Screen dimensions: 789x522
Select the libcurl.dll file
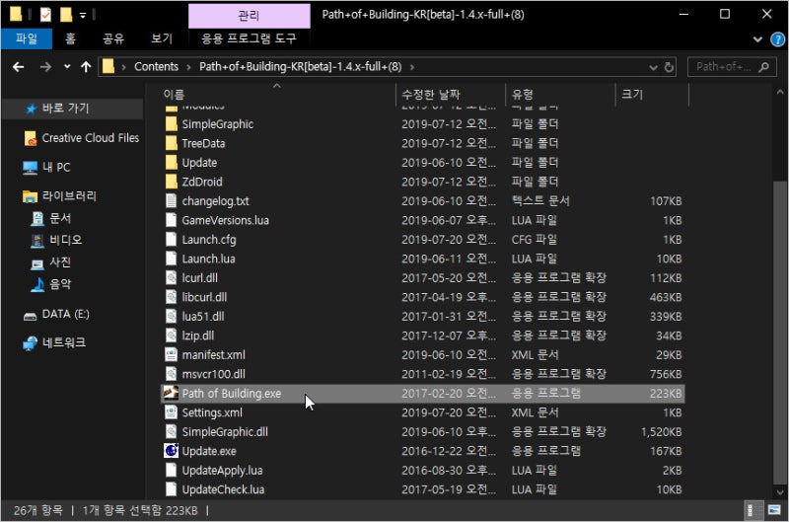(x=423, y=296)
